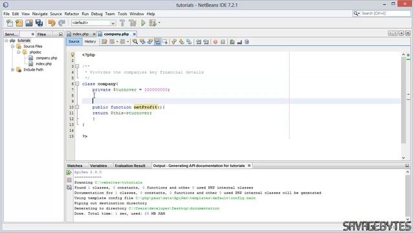This screenshot has height=233, width=414.
Task: Click the vertical editor scrollbar
Action: 403,100
